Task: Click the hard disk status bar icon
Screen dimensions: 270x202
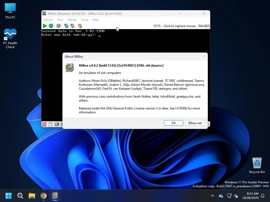Action: click(x=57, y=124)
